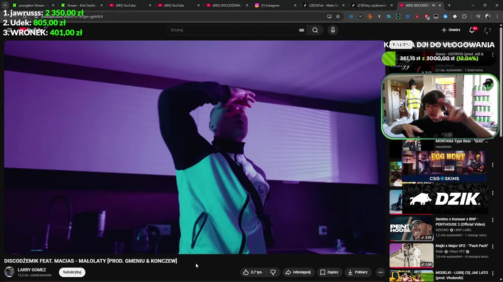Screen dimensions: 503x282
Task: Bookmark this page with the star icon
Action: click(x=338, y=16)
